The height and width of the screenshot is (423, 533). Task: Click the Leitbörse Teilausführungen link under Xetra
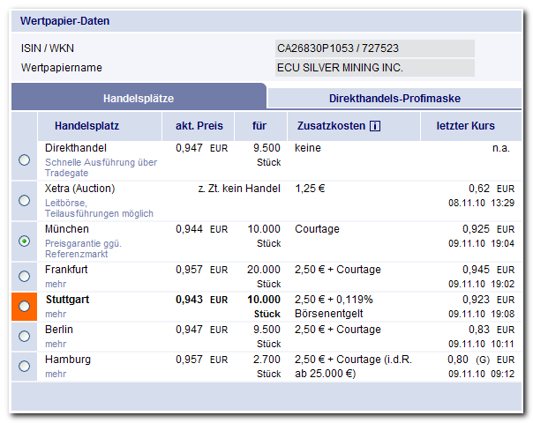tap(99, 208)
